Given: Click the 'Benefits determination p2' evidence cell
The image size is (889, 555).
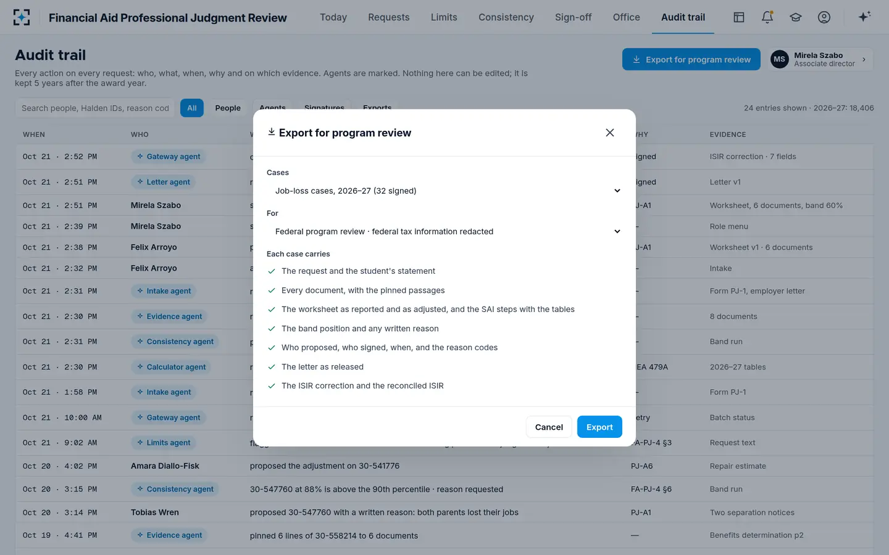Looking at the screenshot, I should pos(757,535).
